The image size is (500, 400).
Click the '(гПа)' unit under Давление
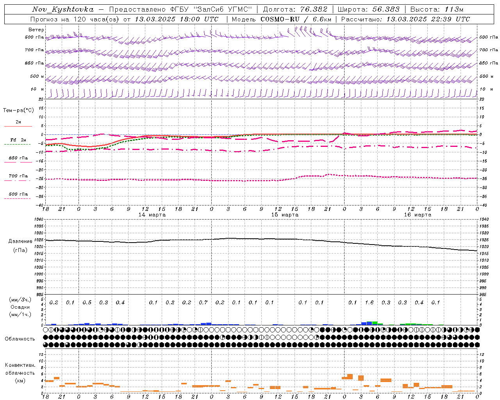click(x=20, y=250)
